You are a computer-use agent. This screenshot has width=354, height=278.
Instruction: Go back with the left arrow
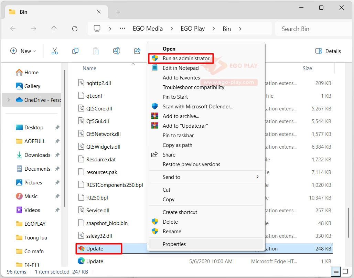[13, 29]
